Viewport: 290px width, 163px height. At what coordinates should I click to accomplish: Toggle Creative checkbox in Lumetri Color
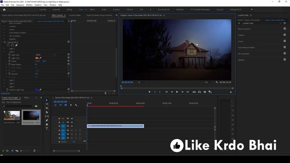tap(285, 35)
